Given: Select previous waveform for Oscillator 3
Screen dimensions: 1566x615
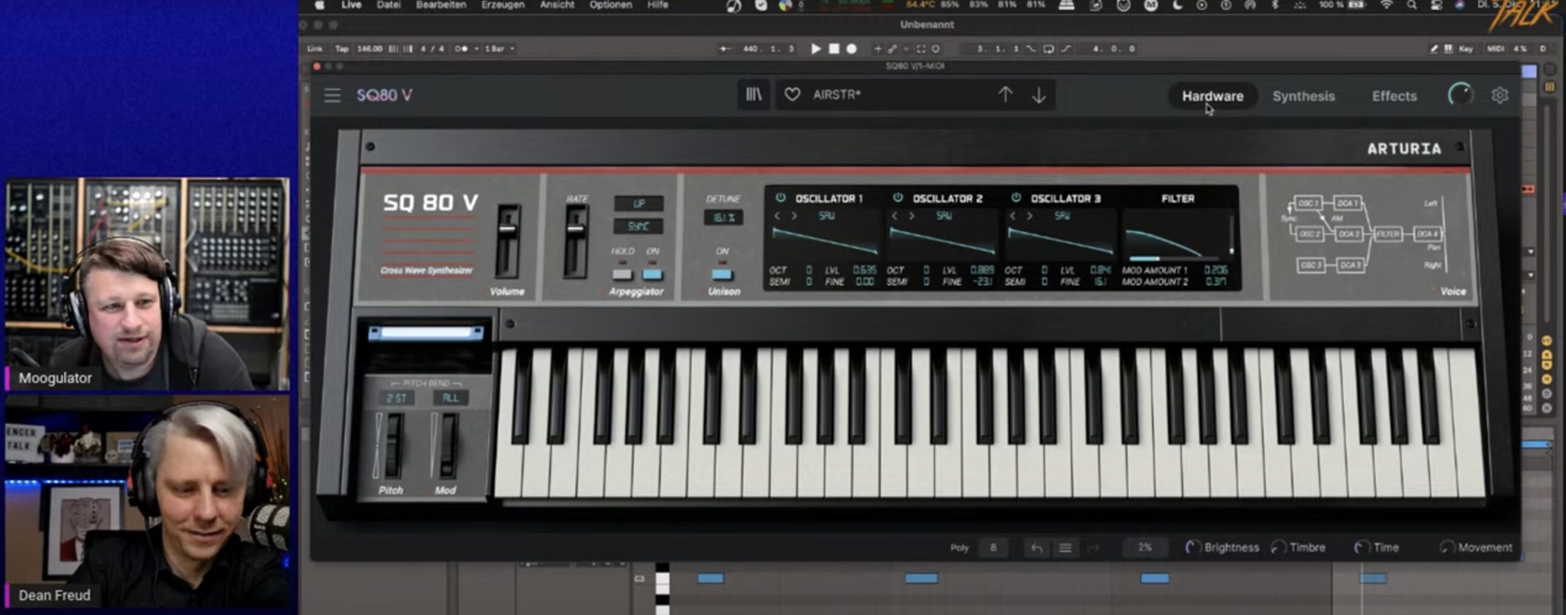Looking at the screenshot, I should (x=1012, y=216).
